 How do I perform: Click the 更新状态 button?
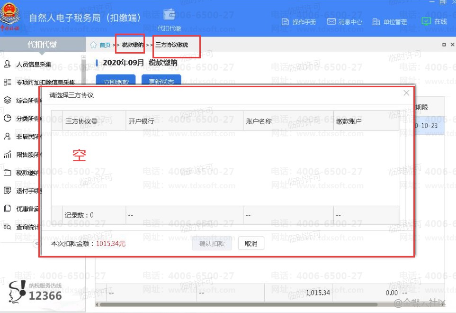coord(161,80)
